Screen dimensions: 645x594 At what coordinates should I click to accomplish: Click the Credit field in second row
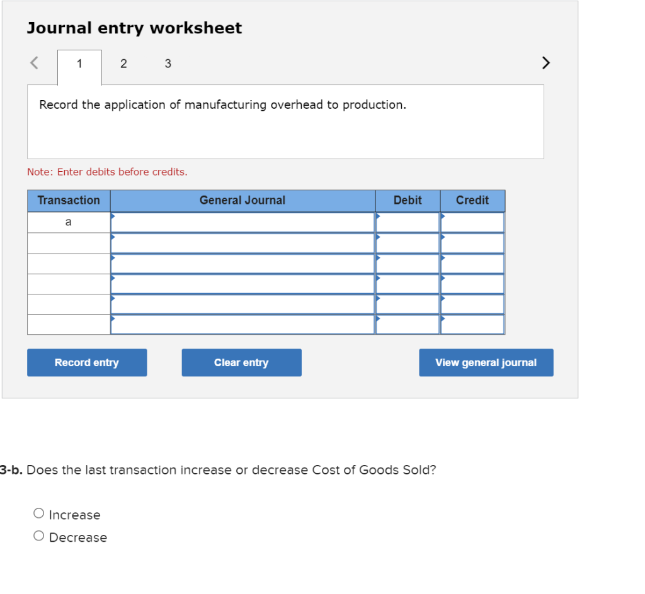click(472, 243)
